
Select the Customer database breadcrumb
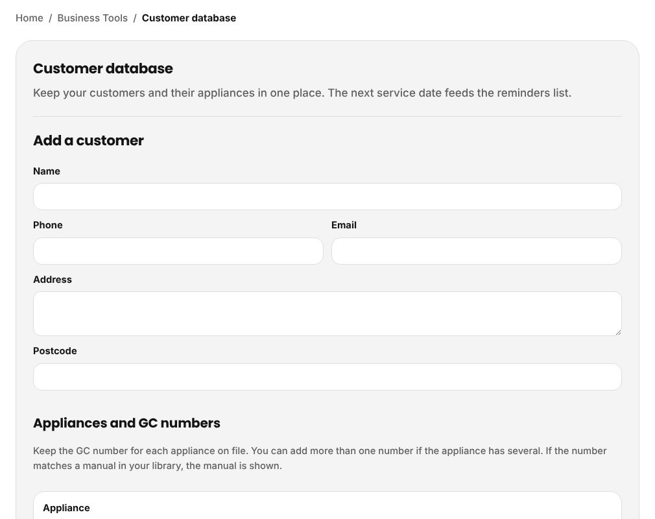pos(189,18)
